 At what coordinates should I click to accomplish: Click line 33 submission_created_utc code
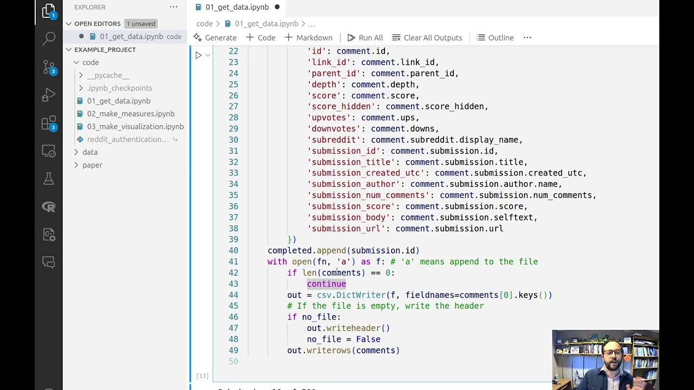(447, 173)
